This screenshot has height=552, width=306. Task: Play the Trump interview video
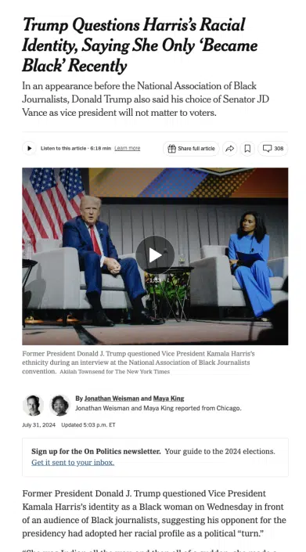tap(155, 255)
